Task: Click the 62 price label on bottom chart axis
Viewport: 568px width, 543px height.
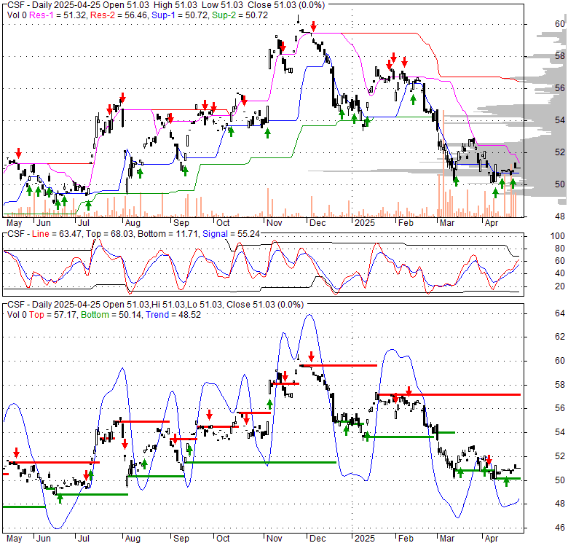Action: [x=560, y=337]
